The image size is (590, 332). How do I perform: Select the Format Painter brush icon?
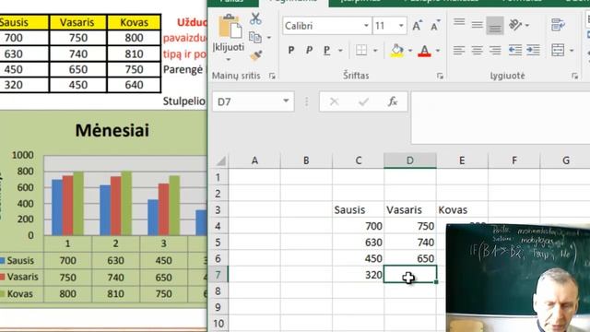[256, 55]
